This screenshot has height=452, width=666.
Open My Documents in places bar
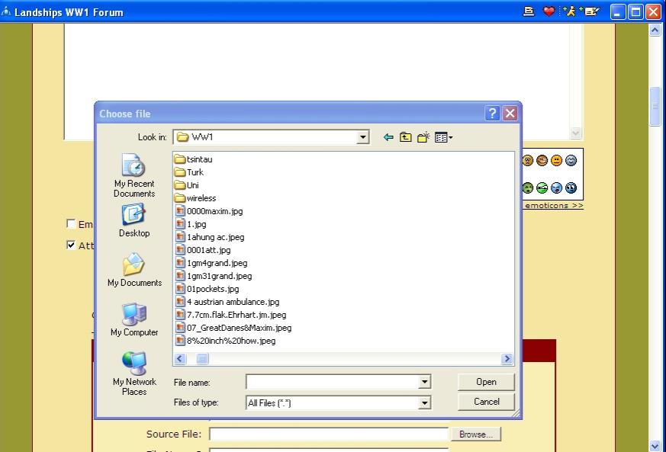(x=134, y=270)
